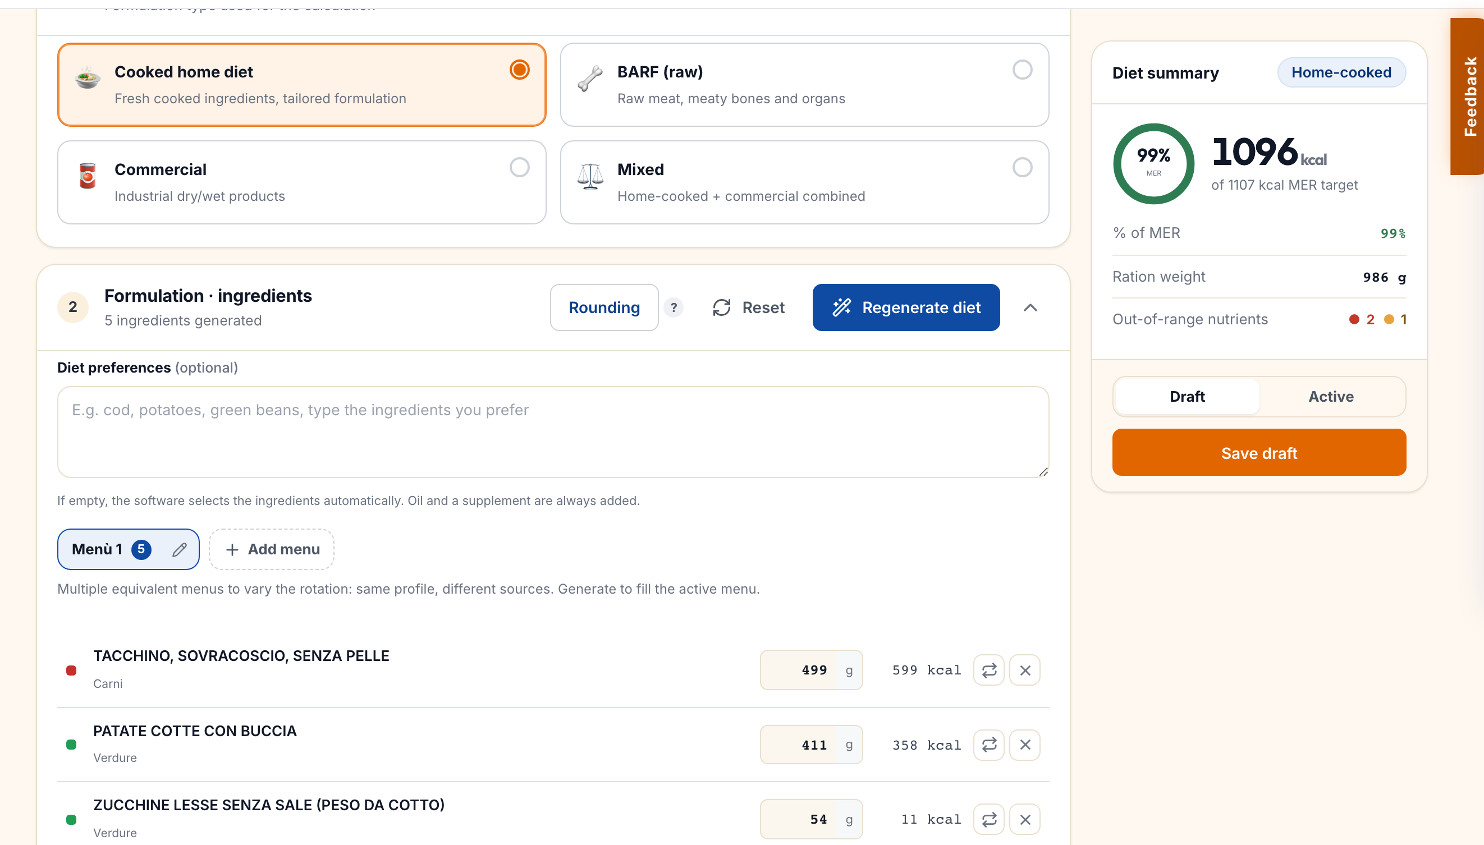Viewport: 1484px width, 845px height.
Task: Set diet status to Draft
Action: coord(1187,396)
